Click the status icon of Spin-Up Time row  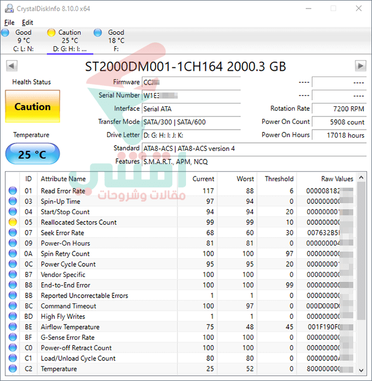click(x=13, y=201)
